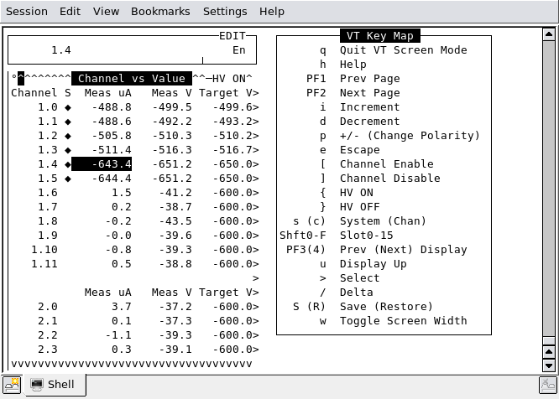Open the Session menu

pyautogui.click(x=27, y=12)
